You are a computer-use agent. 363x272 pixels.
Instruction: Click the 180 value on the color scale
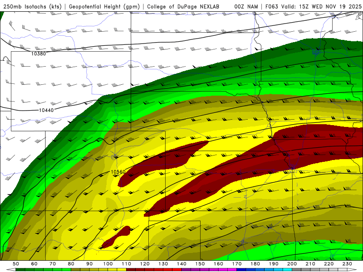[255, 264]
